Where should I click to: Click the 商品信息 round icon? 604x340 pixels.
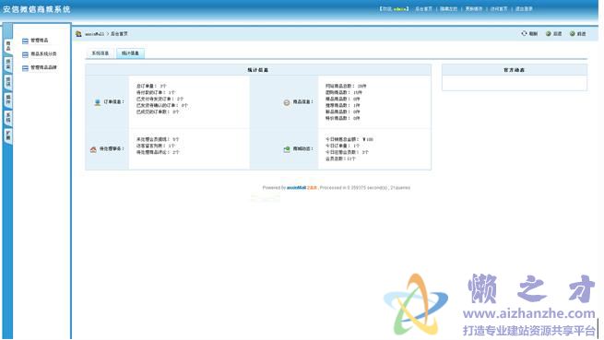(x=287, y=102)
